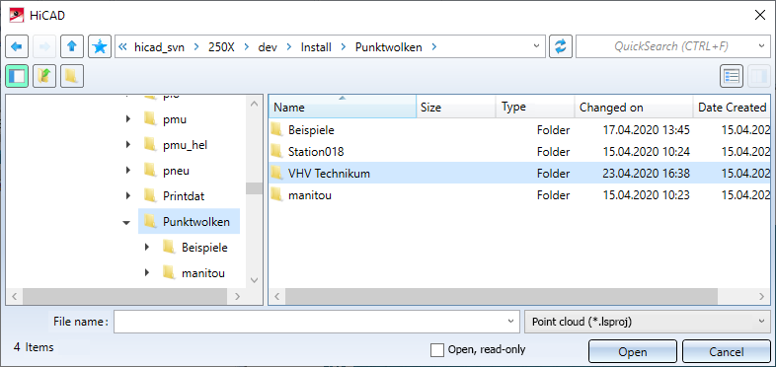Switch to details list view icon
This screenshot has height=367, width=776.
coord(732,76)
